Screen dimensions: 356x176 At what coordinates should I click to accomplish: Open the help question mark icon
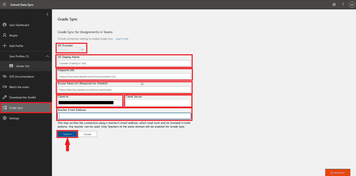(343, 5)
